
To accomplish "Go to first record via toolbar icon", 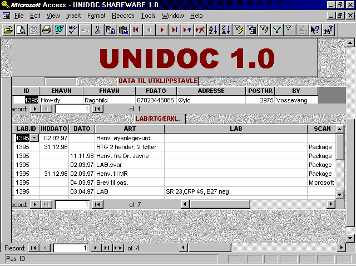I will point(136,30).
